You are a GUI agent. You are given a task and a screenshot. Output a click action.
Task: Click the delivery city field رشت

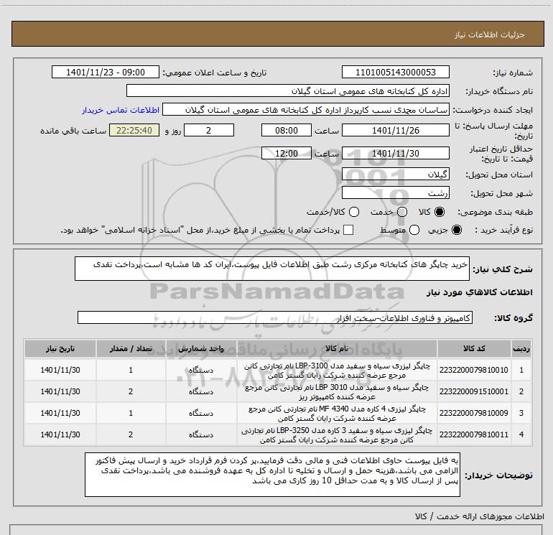coord(395,192)
